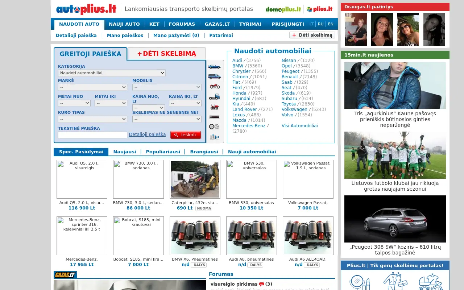464x290 pixels.
Task: Open the cosmetics mirror and lipstick icon
Action: pos(360,281)
